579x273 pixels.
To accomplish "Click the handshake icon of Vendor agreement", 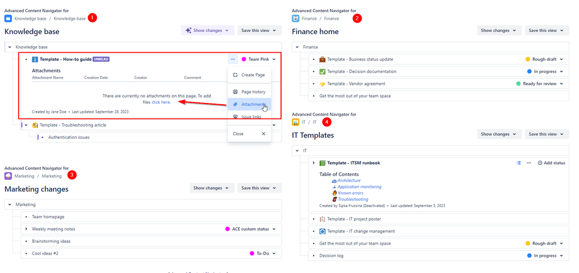I will (x=322, y=84).
